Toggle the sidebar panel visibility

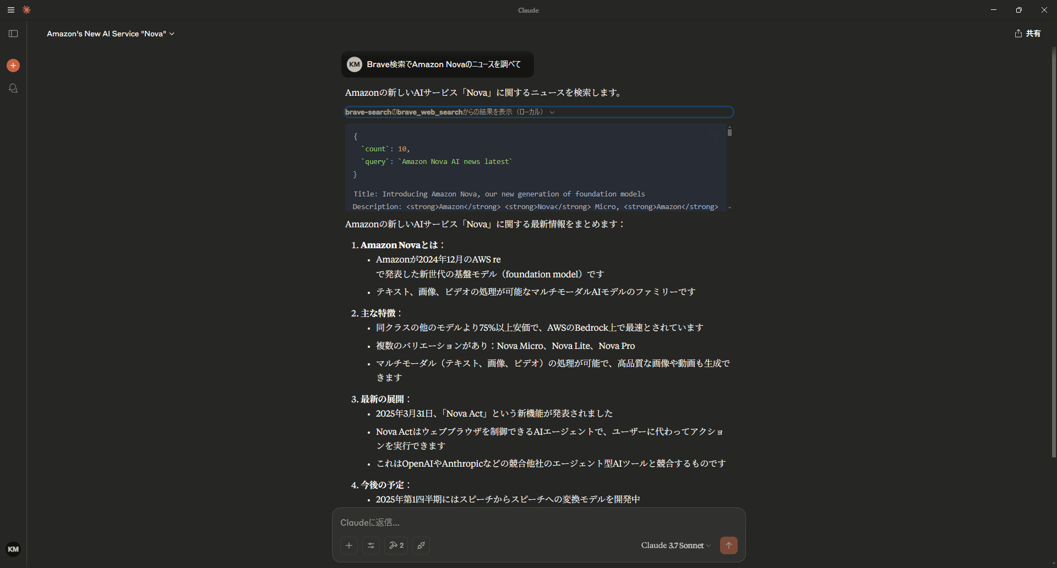[13, 34]
